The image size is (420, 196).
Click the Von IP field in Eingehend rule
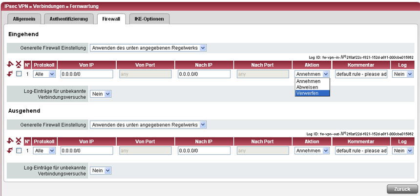(86, 74)
